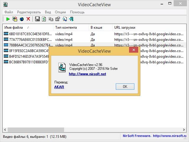The image size is (189, 142).
Task: Select file name 77A7776AE60C01350EBFC...
Action: coord(30,40)
